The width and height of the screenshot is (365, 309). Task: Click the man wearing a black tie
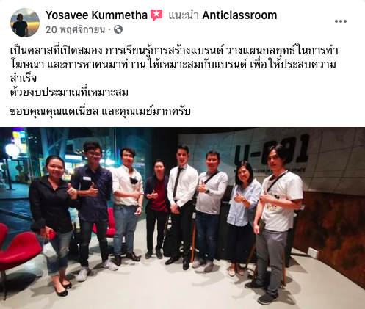182,204
